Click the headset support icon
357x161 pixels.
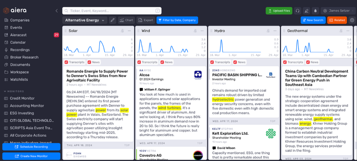[297, 11]
